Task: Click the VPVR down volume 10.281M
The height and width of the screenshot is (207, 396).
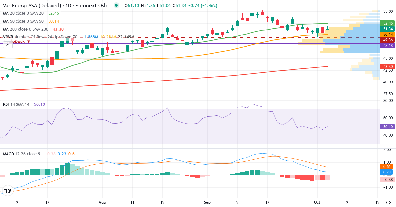Action: click(x=108, y=37)
